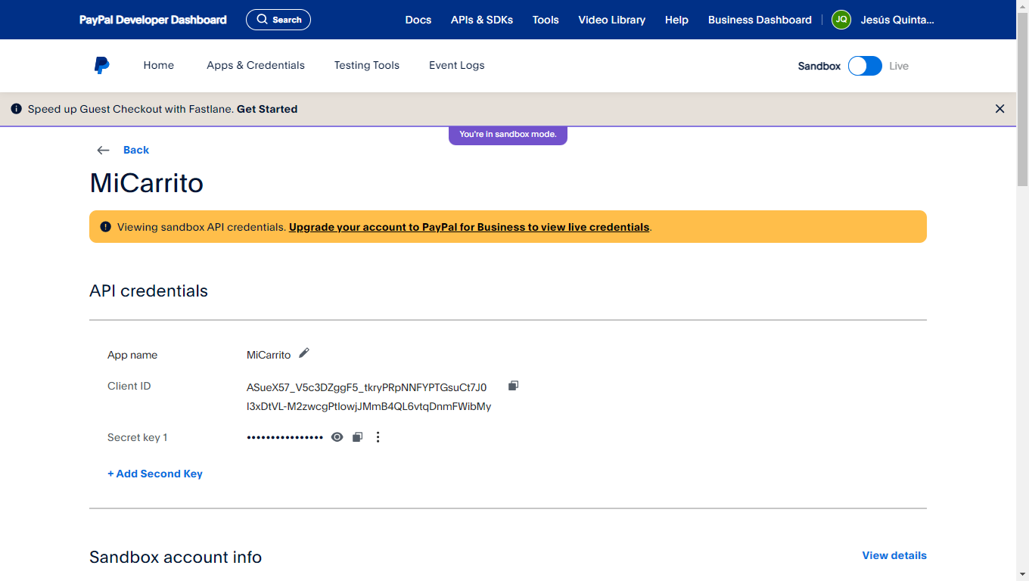Click the API credentials heading

pyautogui.click(x=148, y=291)
